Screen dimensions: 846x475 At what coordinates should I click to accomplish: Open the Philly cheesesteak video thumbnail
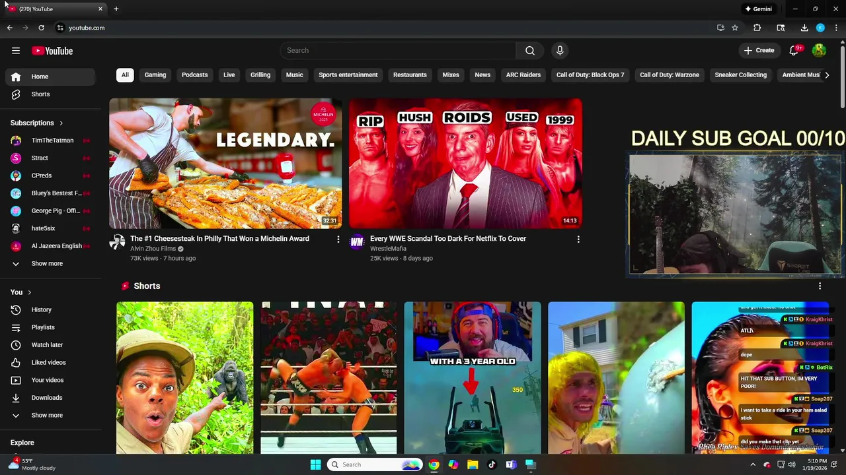(x=225, y=164)
